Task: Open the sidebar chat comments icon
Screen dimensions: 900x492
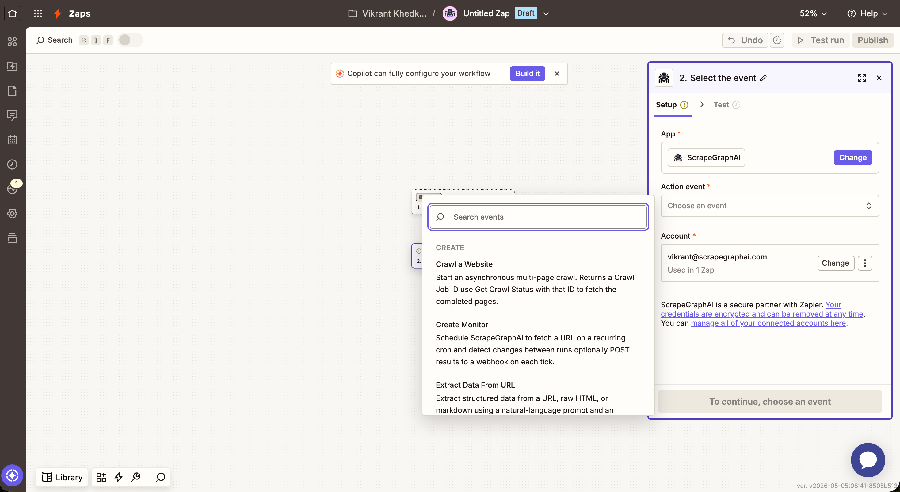Action: pyautogui.click(x=12, y=115)
